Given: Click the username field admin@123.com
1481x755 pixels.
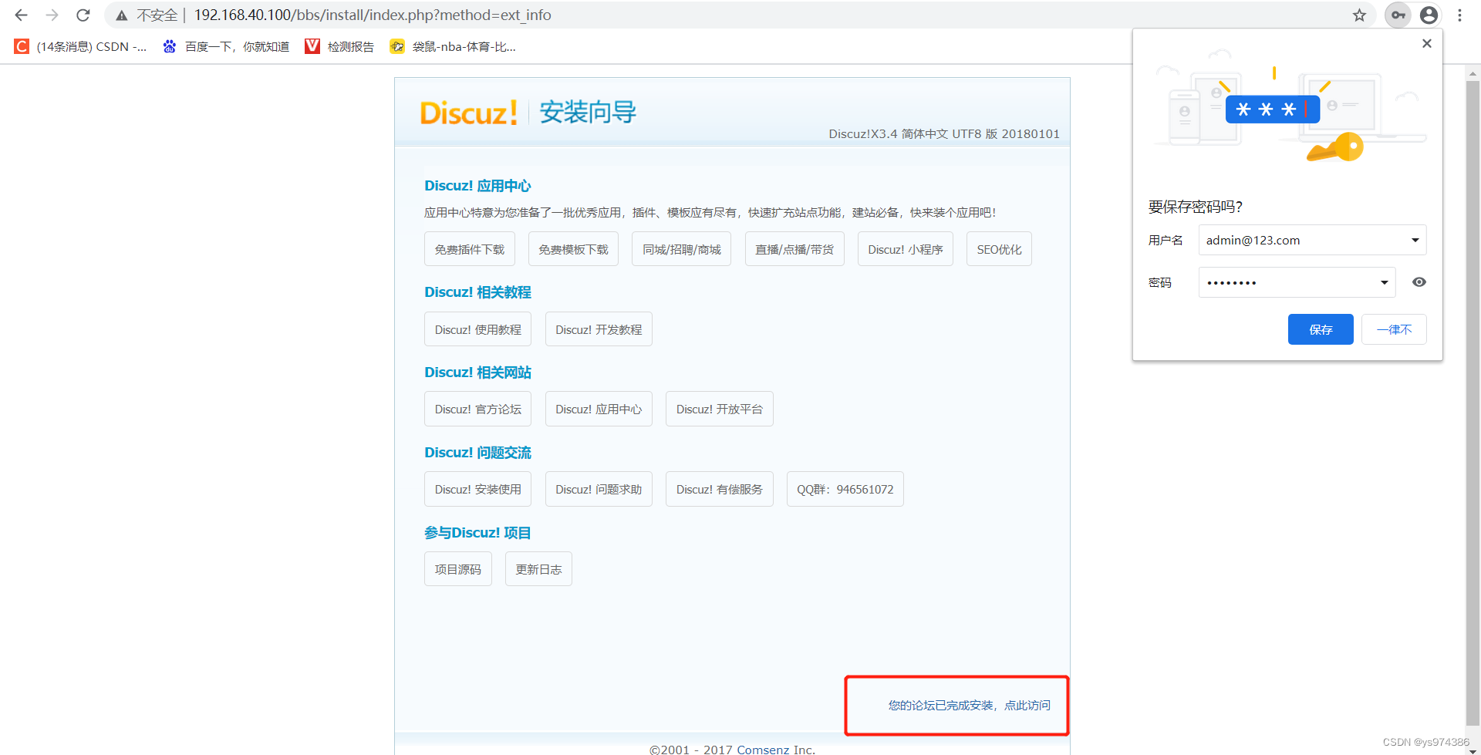Looking at the screenshot, I should tap(1312, 240).
